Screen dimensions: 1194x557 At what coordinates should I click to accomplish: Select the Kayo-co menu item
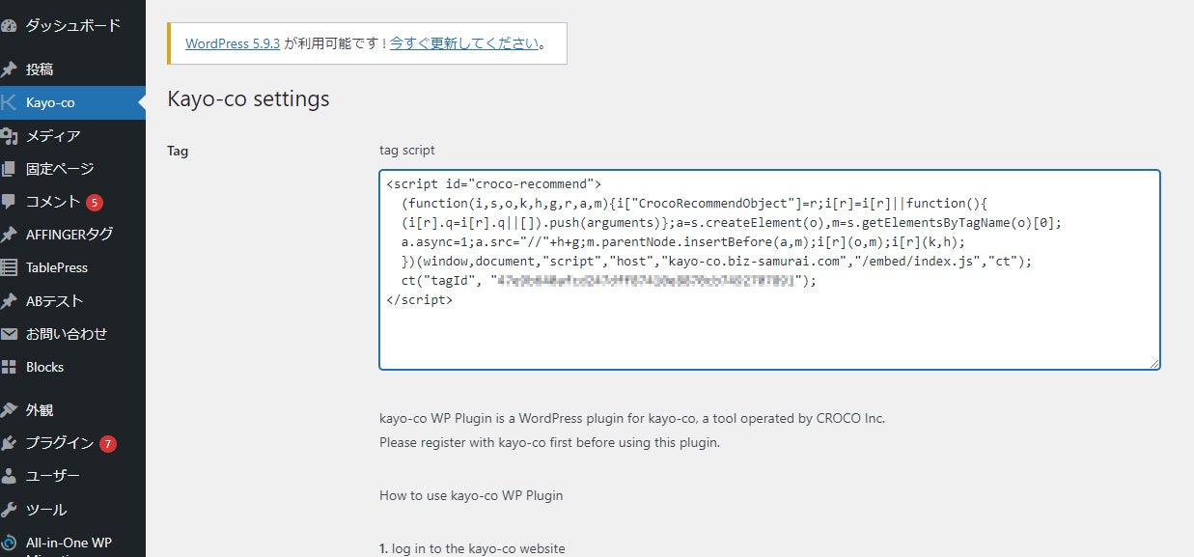tap(72, 102)
